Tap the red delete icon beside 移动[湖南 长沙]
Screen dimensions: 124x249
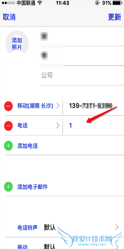[x=8, y=106]
